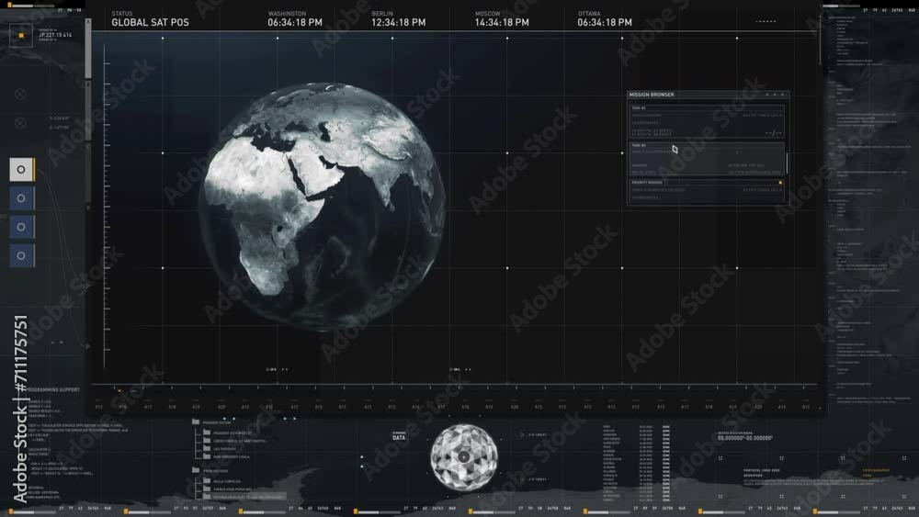919x517 pixels.
Task: Open the Task #3 panel in Mission Browser
Action: (x=706, y=159)
